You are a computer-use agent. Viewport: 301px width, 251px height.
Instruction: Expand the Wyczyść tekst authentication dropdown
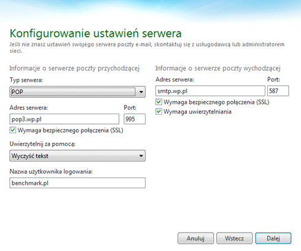77,156
